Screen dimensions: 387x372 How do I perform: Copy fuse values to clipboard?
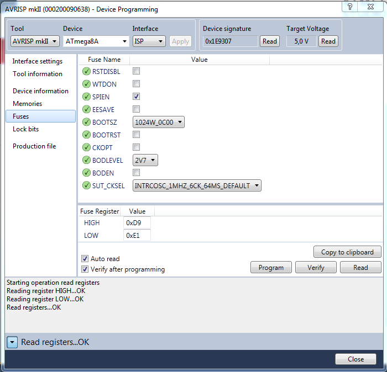tap(347, 252)
